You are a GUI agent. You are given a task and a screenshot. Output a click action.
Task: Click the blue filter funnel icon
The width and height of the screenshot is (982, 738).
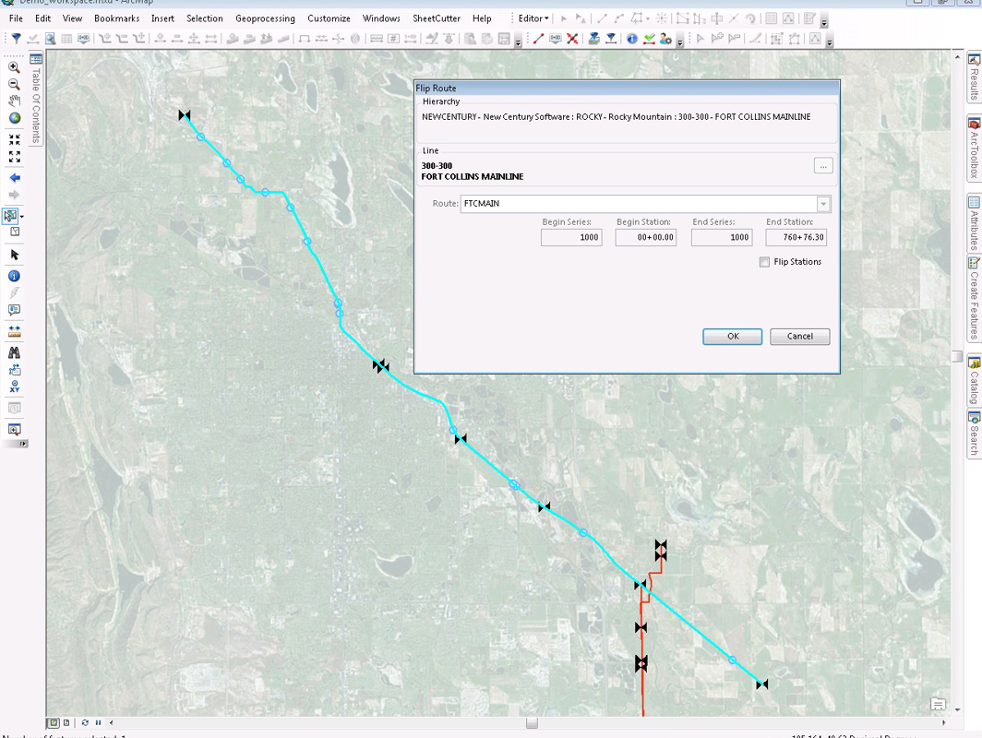tap(17, 39)
